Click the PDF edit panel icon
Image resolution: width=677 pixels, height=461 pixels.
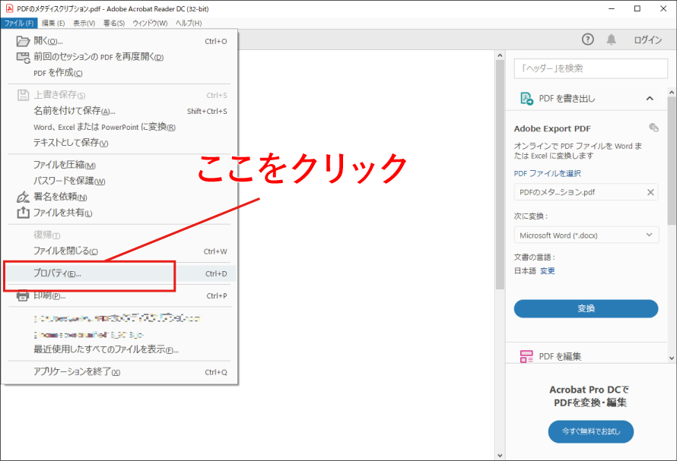pyautogui.click(x=526, y=356)
